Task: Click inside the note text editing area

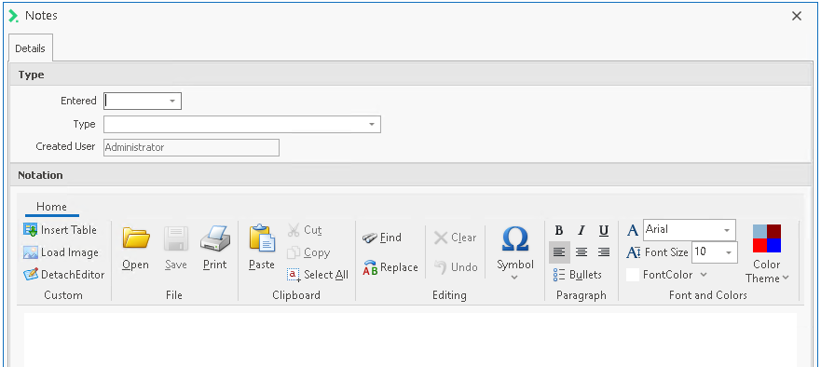Action: point(410,339)
